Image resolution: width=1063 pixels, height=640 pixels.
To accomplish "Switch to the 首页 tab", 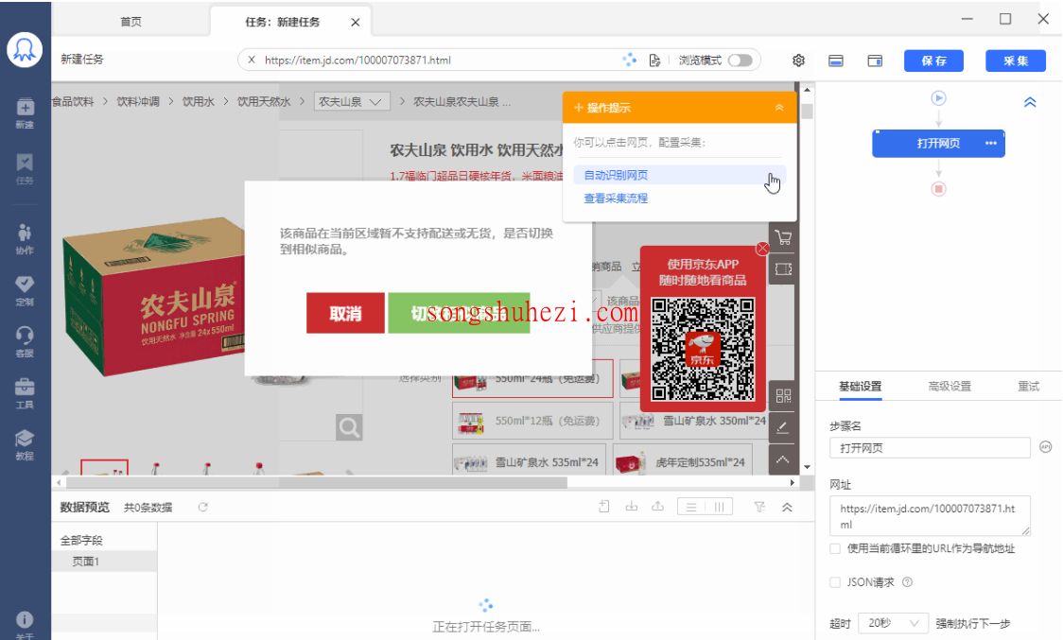I will (131, 22).
